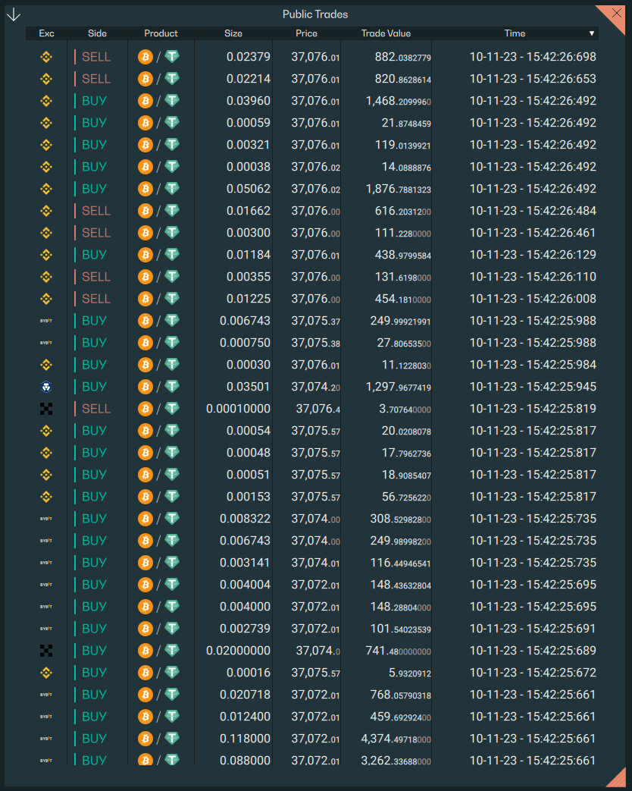
Task: Click Tether icon in row with size 0.004000
Action: pyautogui.click(x=172, y=607)
